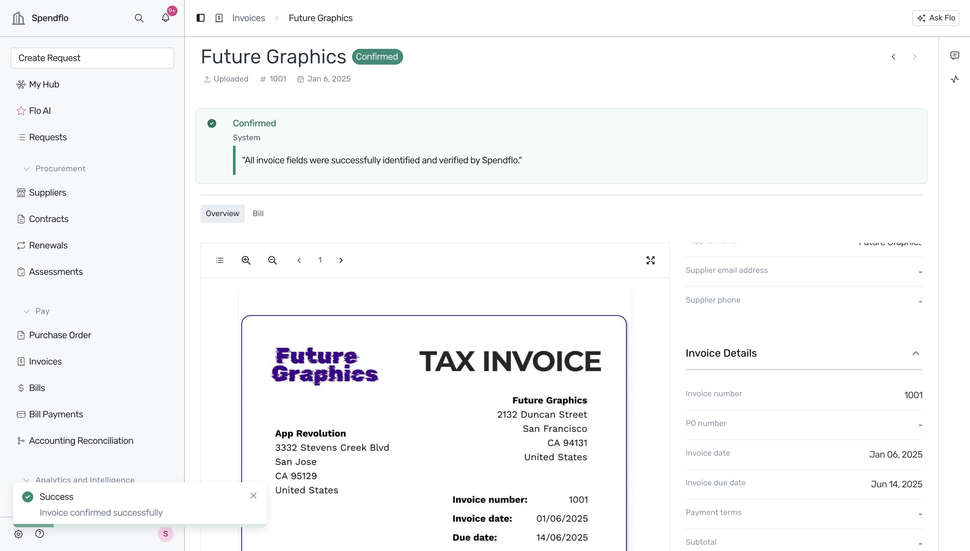The image size is (970, 551).
Task: Select the Overview tab
Action: pos(222,213)
